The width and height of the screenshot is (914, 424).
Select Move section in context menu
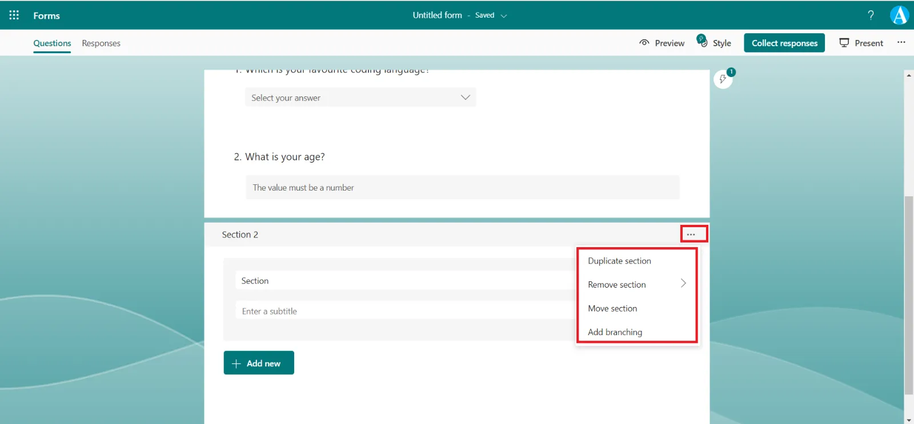pyautogui.click(x=612, y=308)
